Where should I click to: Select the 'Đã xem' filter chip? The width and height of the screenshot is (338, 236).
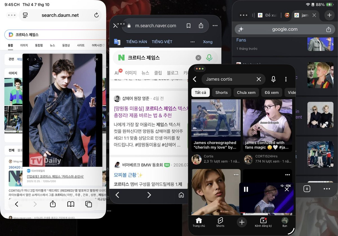(272, 92)
